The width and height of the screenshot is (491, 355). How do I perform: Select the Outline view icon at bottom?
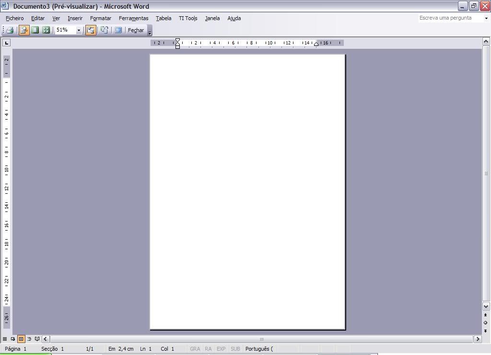pyautogui.click(x=29, y=339)
